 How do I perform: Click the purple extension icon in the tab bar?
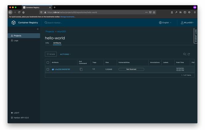point(195,7)
